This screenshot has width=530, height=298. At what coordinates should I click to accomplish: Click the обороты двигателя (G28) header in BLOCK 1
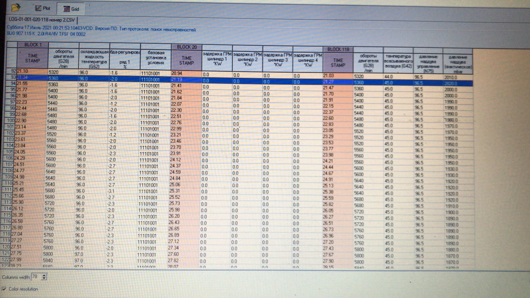[x=63, y=58]
